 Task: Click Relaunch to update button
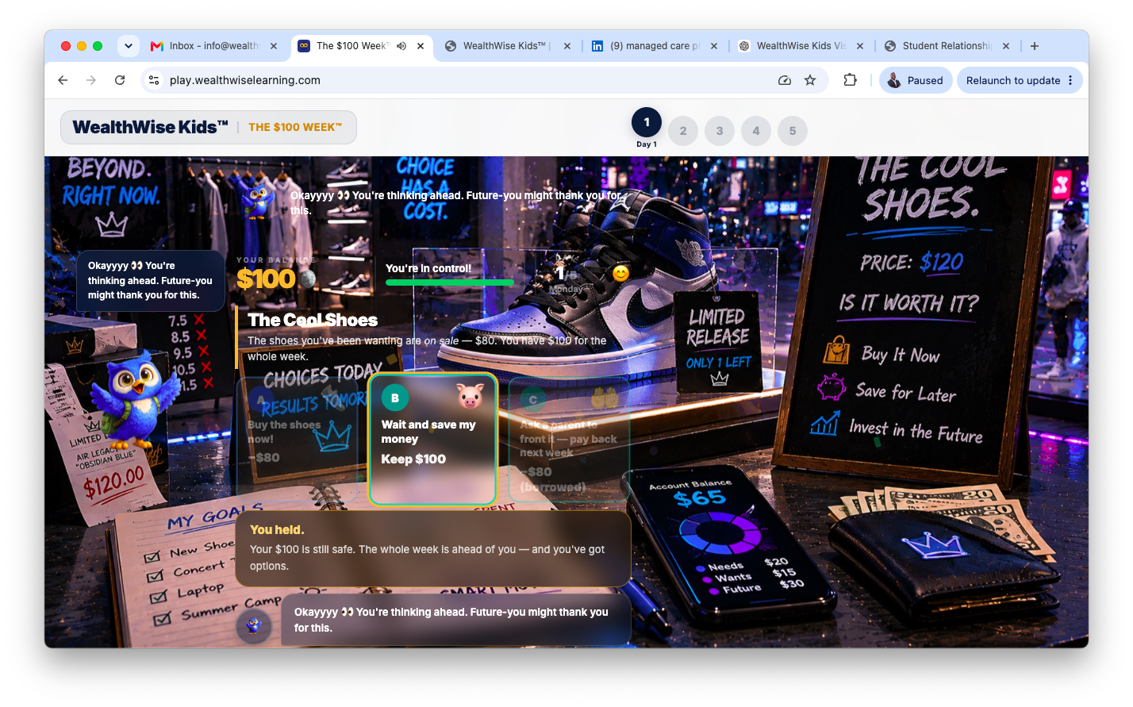[x=1013, y=80]
